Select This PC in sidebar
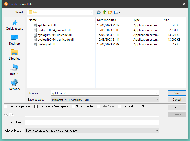This screenshot has height=141, width=190. (x=14, y=70)
